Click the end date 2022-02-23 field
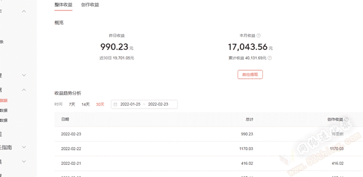The image size is (363, 177). 158,104
